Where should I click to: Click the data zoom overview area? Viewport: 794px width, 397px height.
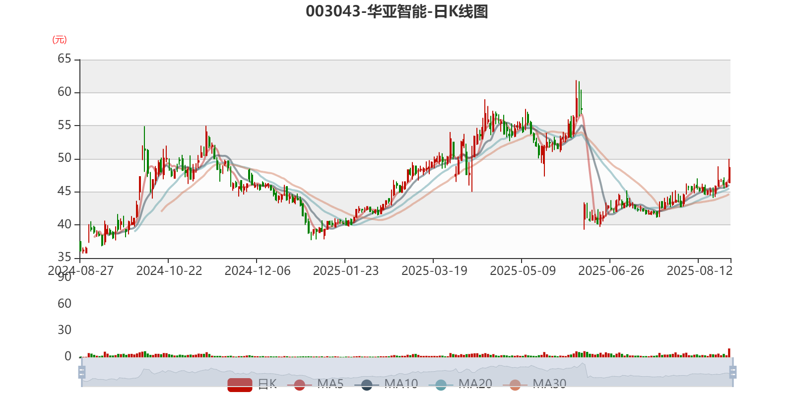point(407,372)
